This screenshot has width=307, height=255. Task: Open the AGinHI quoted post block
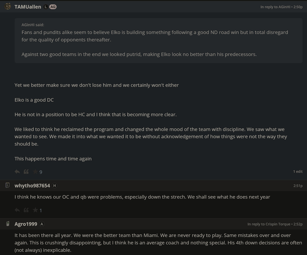(158, 40)
